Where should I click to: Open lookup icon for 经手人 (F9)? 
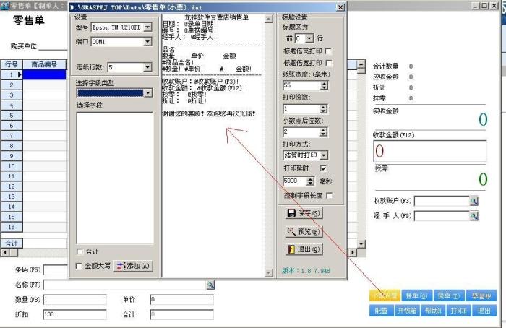(473, 216)
